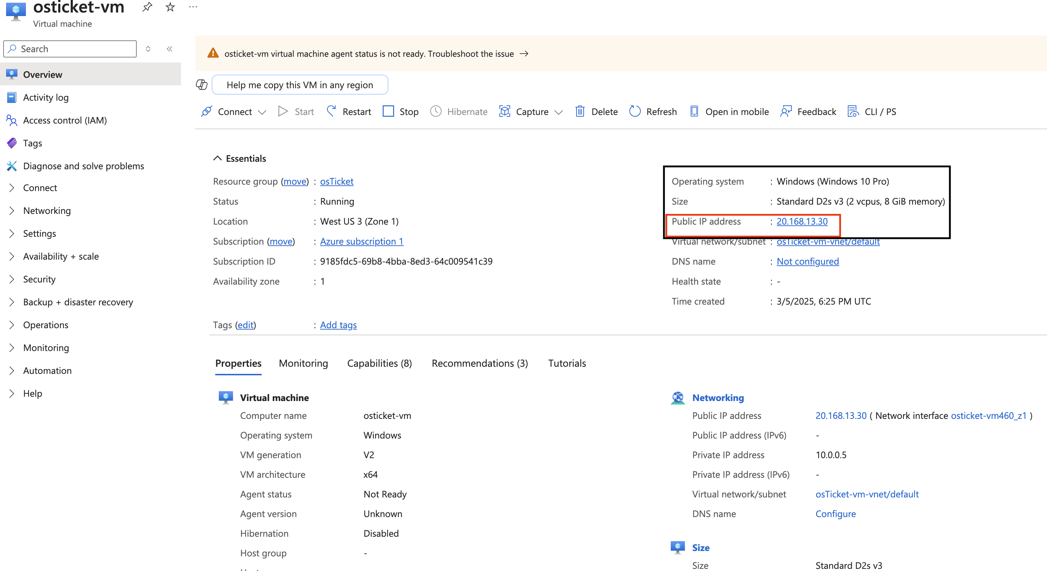The image size is (1047, 571).
Task: Open in mobile
Action: tap(730, 111)
